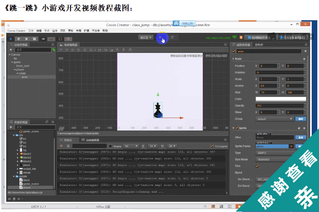
Task: Click the green wifi status icon
Action: (235, 38)
